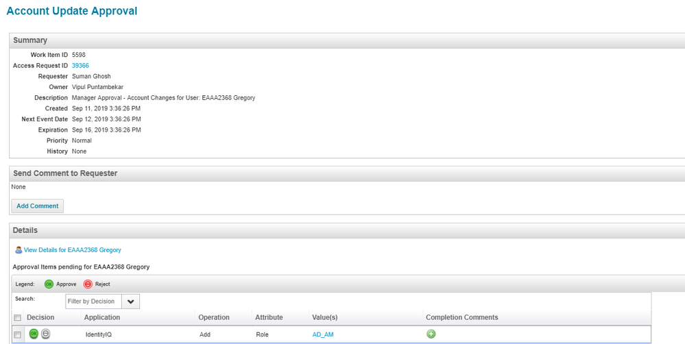685x344 pixels.
Task: Focus the Filter by Decision search field
Action: tap(93, 302)
